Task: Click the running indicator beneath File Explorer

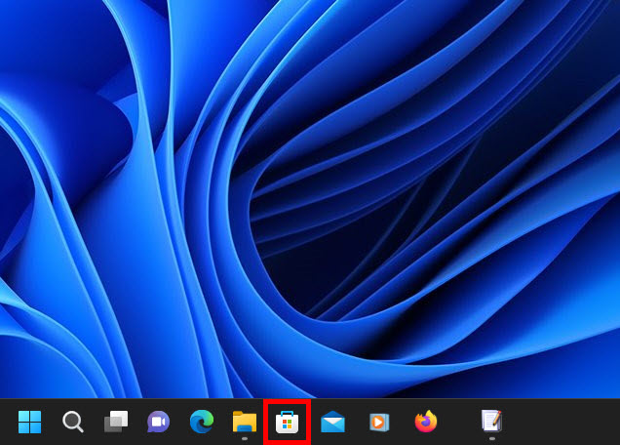Action: [x=244, y=439]
